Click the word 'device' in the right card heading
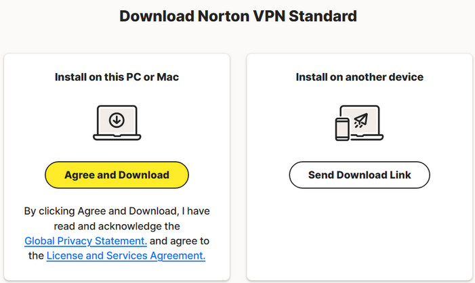The image size is (475, 283). click(x=407, y=77)
